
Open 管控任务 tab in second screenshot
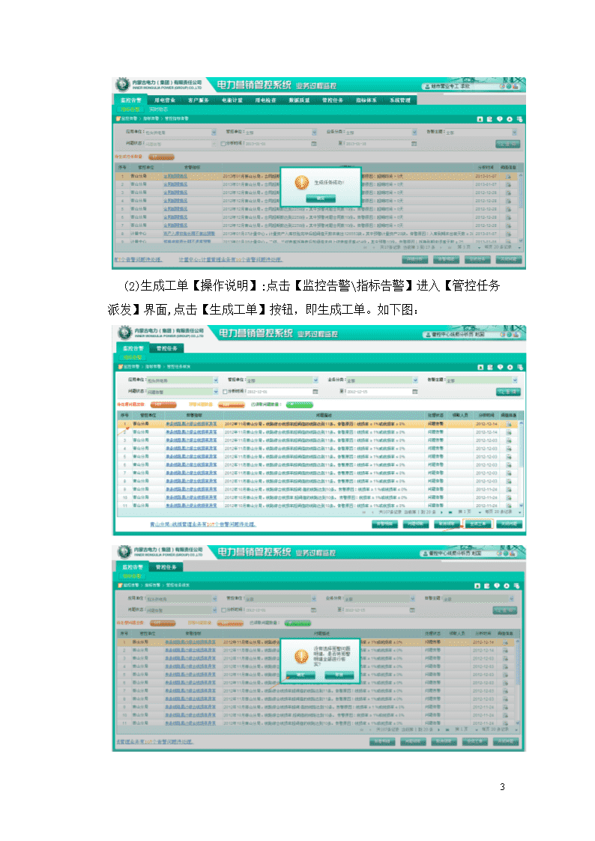167,349
